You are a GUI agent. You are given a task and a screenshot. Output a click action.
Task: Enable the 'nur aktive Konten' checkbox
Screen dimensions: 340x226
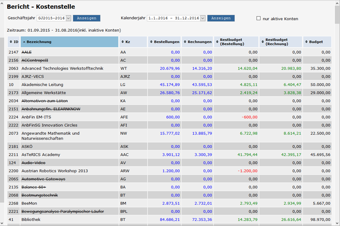click(258, 18)
